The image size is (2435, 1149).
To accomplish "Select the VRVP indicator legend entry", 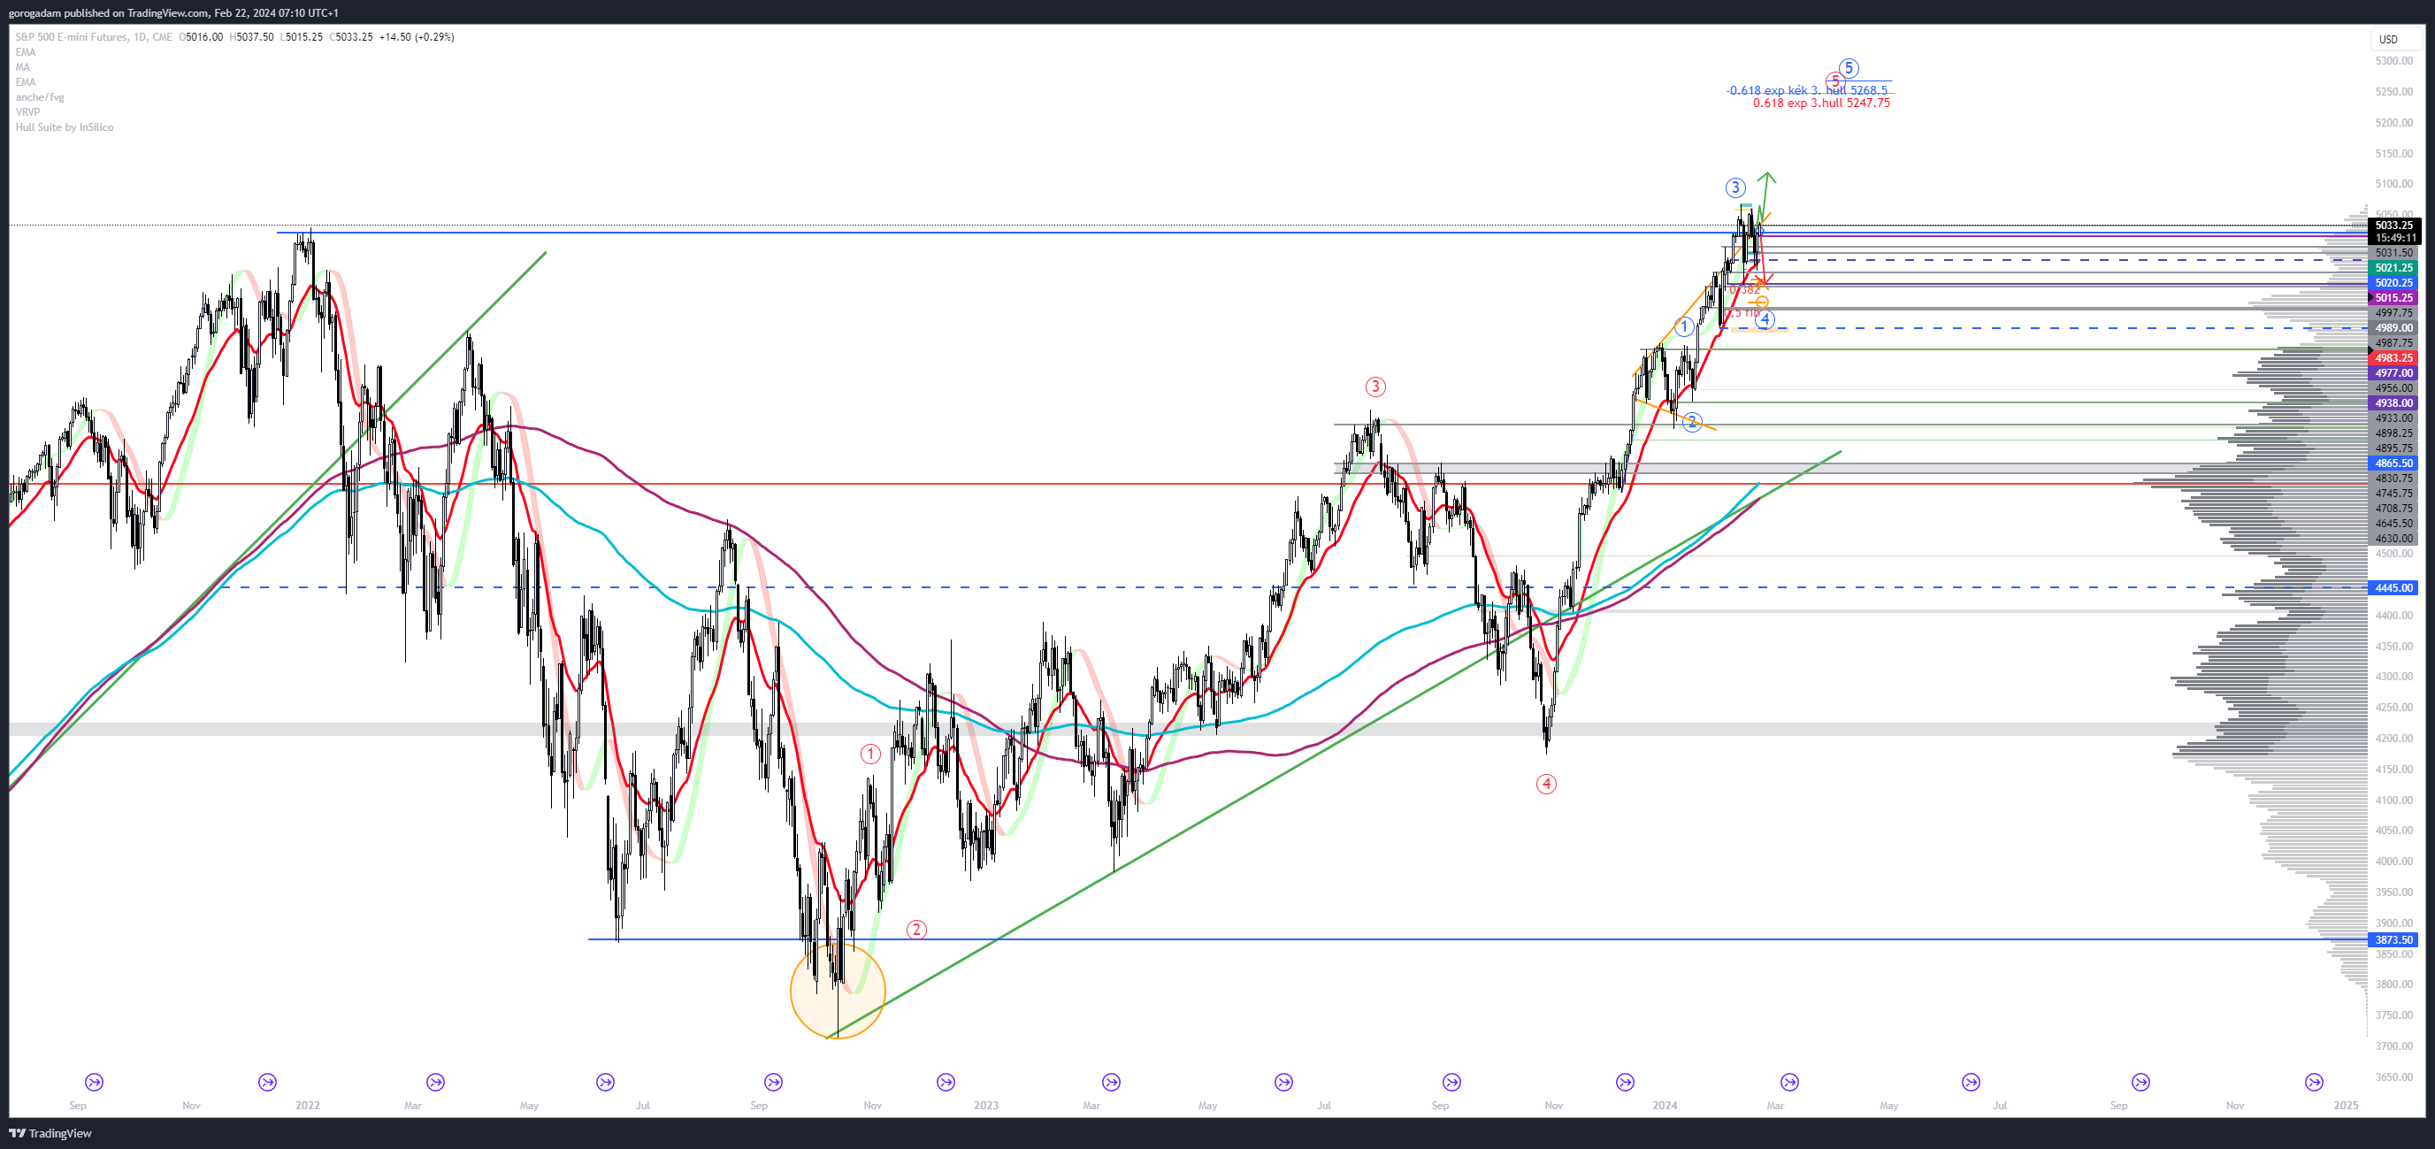I will 27,111.
